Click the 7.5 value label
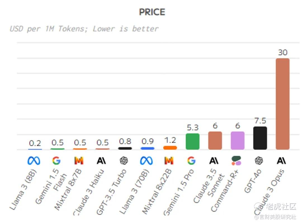The image size is (302, 224). 260,121
